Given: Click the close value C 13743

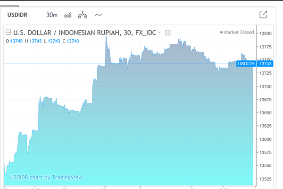Looking at the screenshot, I should tap(70, 41).
